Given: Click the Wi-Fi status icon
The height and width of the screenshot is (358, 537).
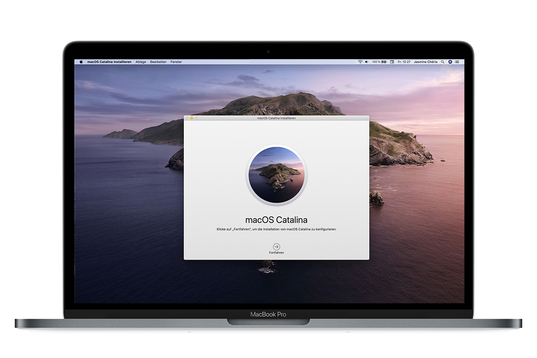Looking at the screenshot, I should point(360,62).
